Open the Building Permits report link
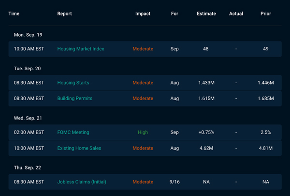The image size is (290, 196). 75,98
